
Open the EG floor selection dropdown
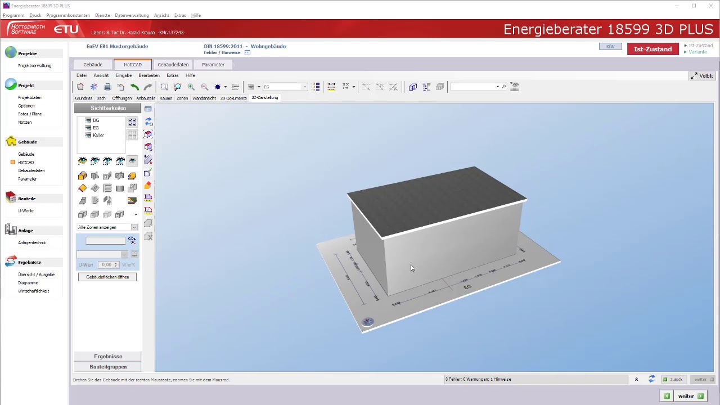[x=304, y=87]
